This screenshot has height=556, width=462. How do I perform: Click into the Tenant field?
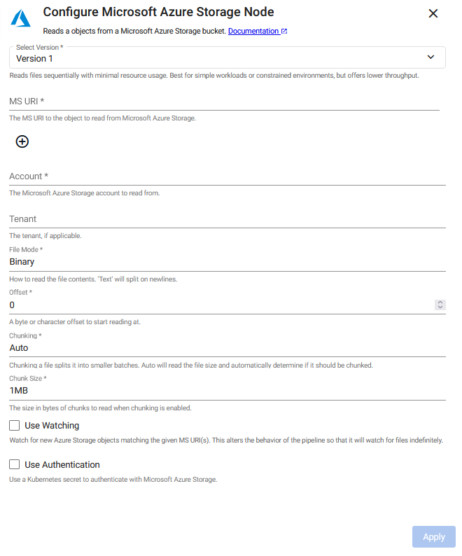pyautogui.click(x=227, y=219)
